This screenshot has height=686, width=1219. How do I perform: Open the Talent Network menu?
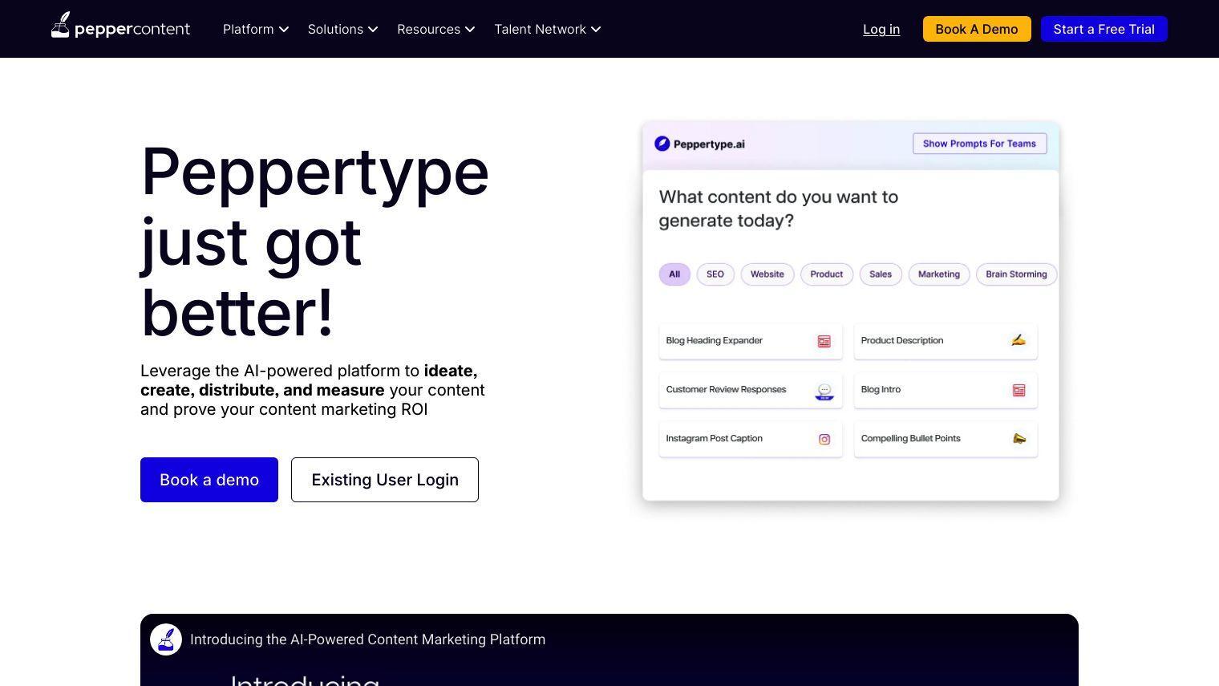(547, 29)
